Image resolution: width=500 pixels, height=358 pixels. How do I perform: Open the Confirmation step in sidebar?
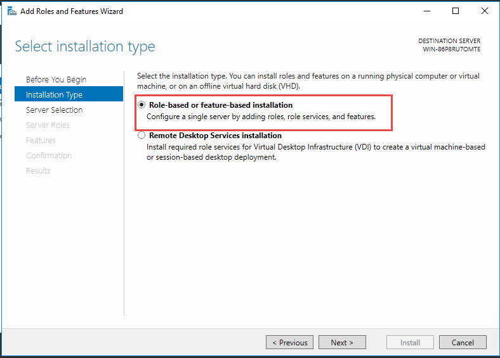tap(49, 155)
